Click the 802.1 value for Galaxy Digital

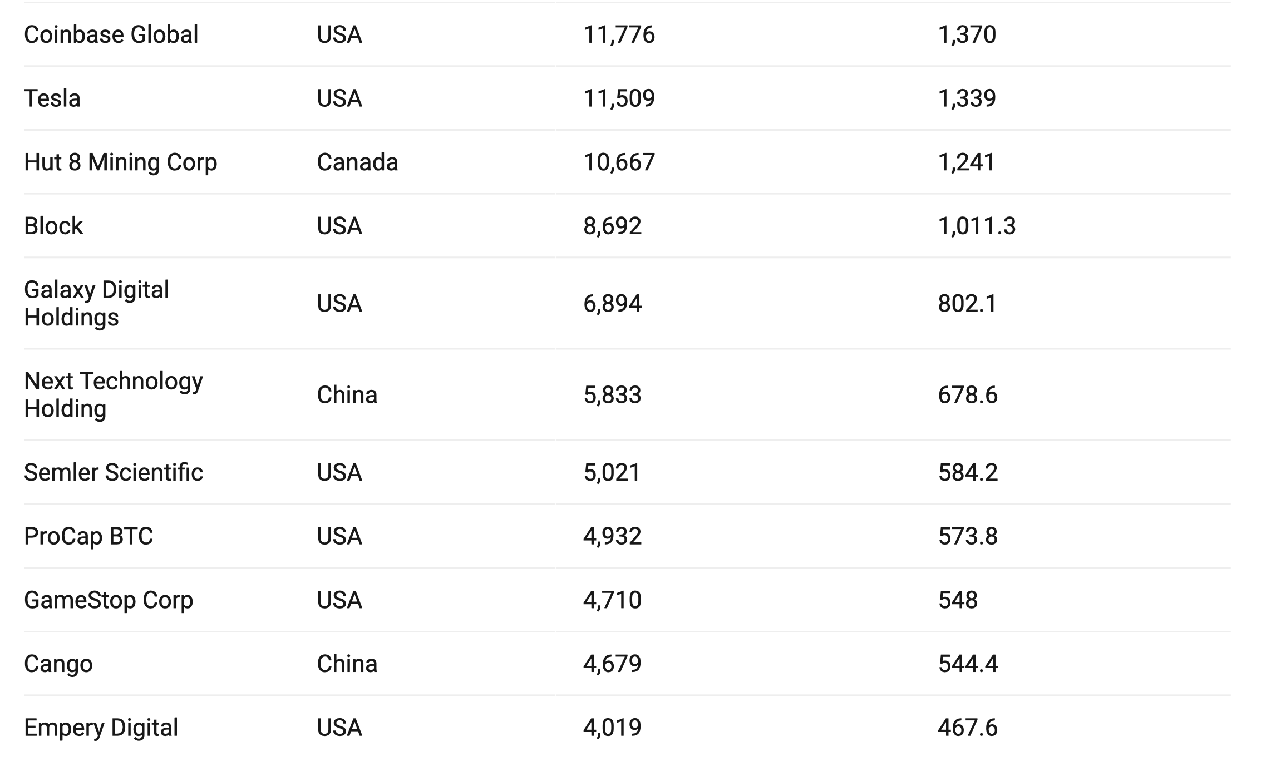[967, 303]
